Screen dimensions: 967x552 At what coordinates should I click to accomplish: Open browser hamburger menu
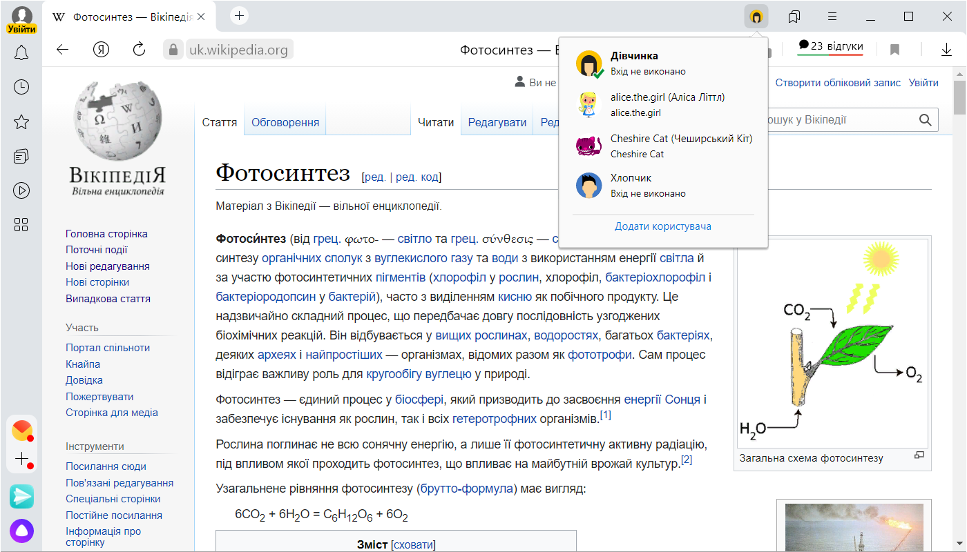point(832,16)
